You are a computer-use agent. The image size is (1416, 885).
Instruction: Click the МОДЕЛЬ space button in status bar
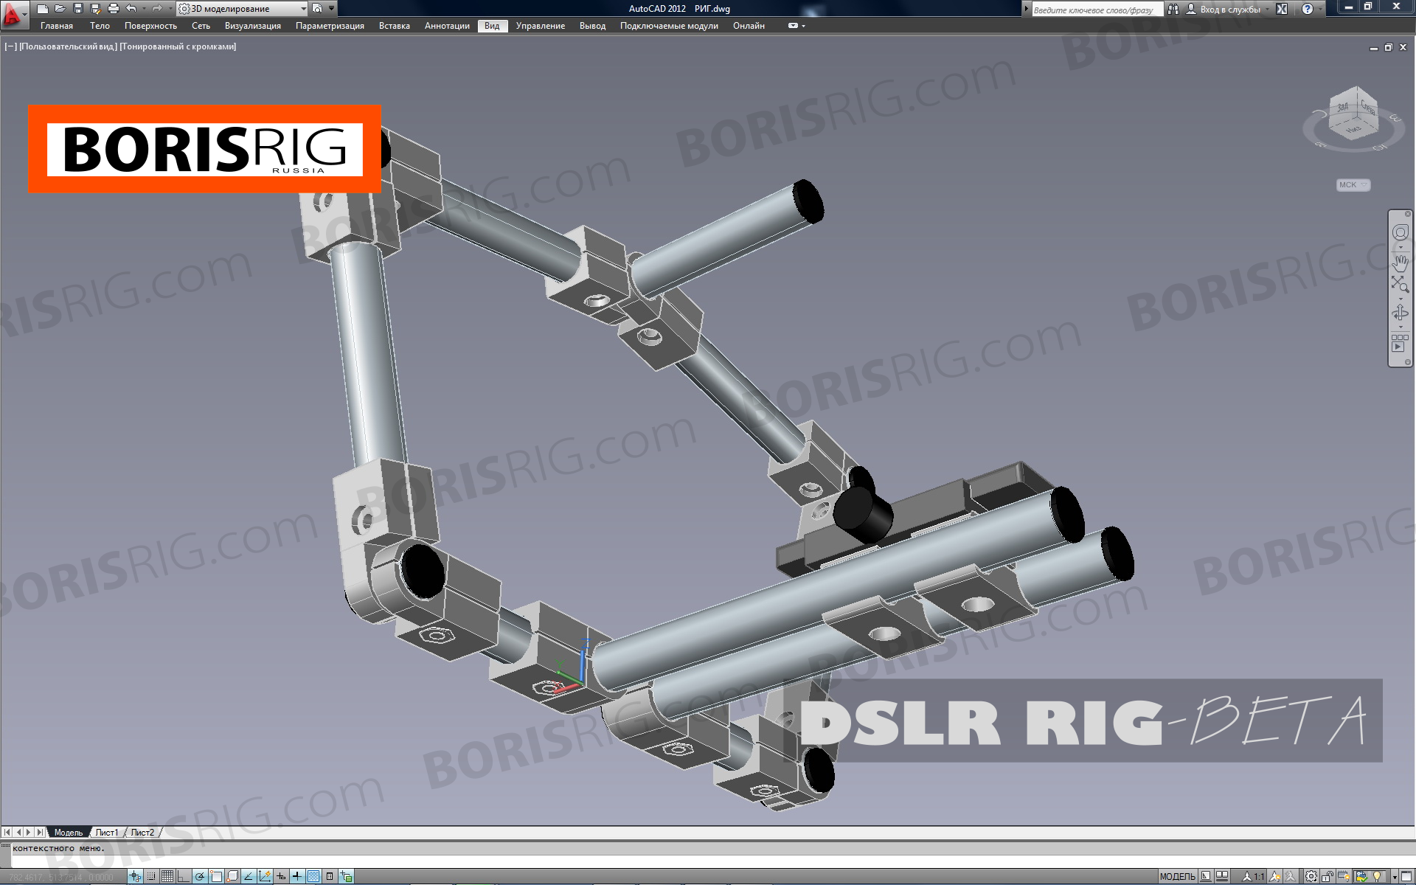click(1177, 876)
